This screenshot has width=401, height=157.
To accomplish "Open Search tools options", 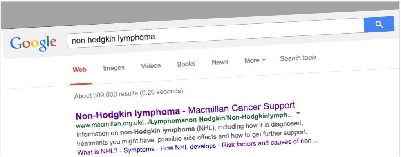I will pos(298,58).
